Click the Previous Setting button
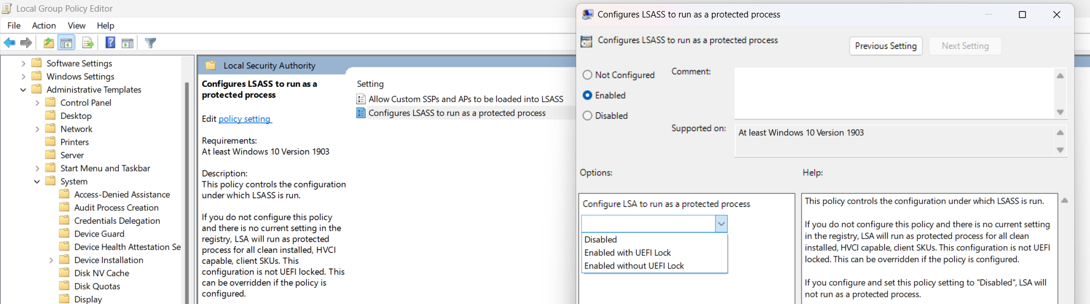 [886, 46]
